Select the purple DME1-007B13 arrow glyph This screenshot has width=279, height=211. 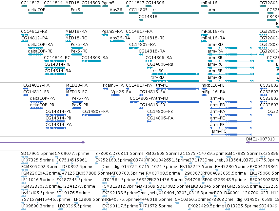tap(248, 142)
